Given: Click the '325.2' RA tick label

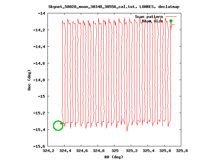Looking at the screenshot, I should click(132, 151).
